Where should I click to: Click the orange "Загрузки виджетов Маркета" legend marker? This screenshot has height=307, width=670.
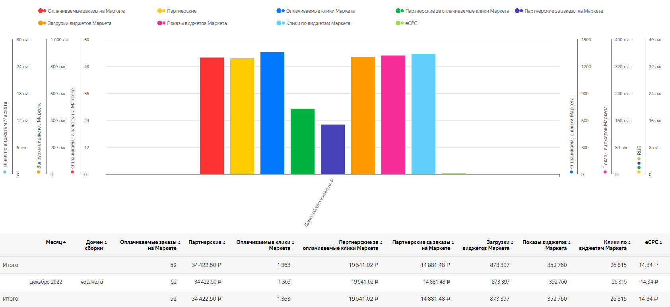42,23
